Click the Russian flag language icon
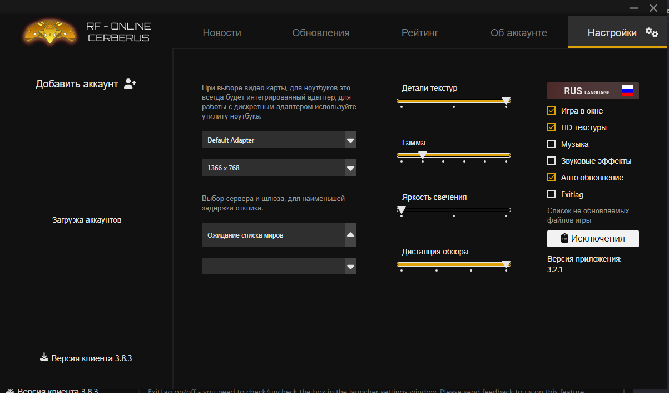Viewport: 669px width, 393px height. (628, 91)
